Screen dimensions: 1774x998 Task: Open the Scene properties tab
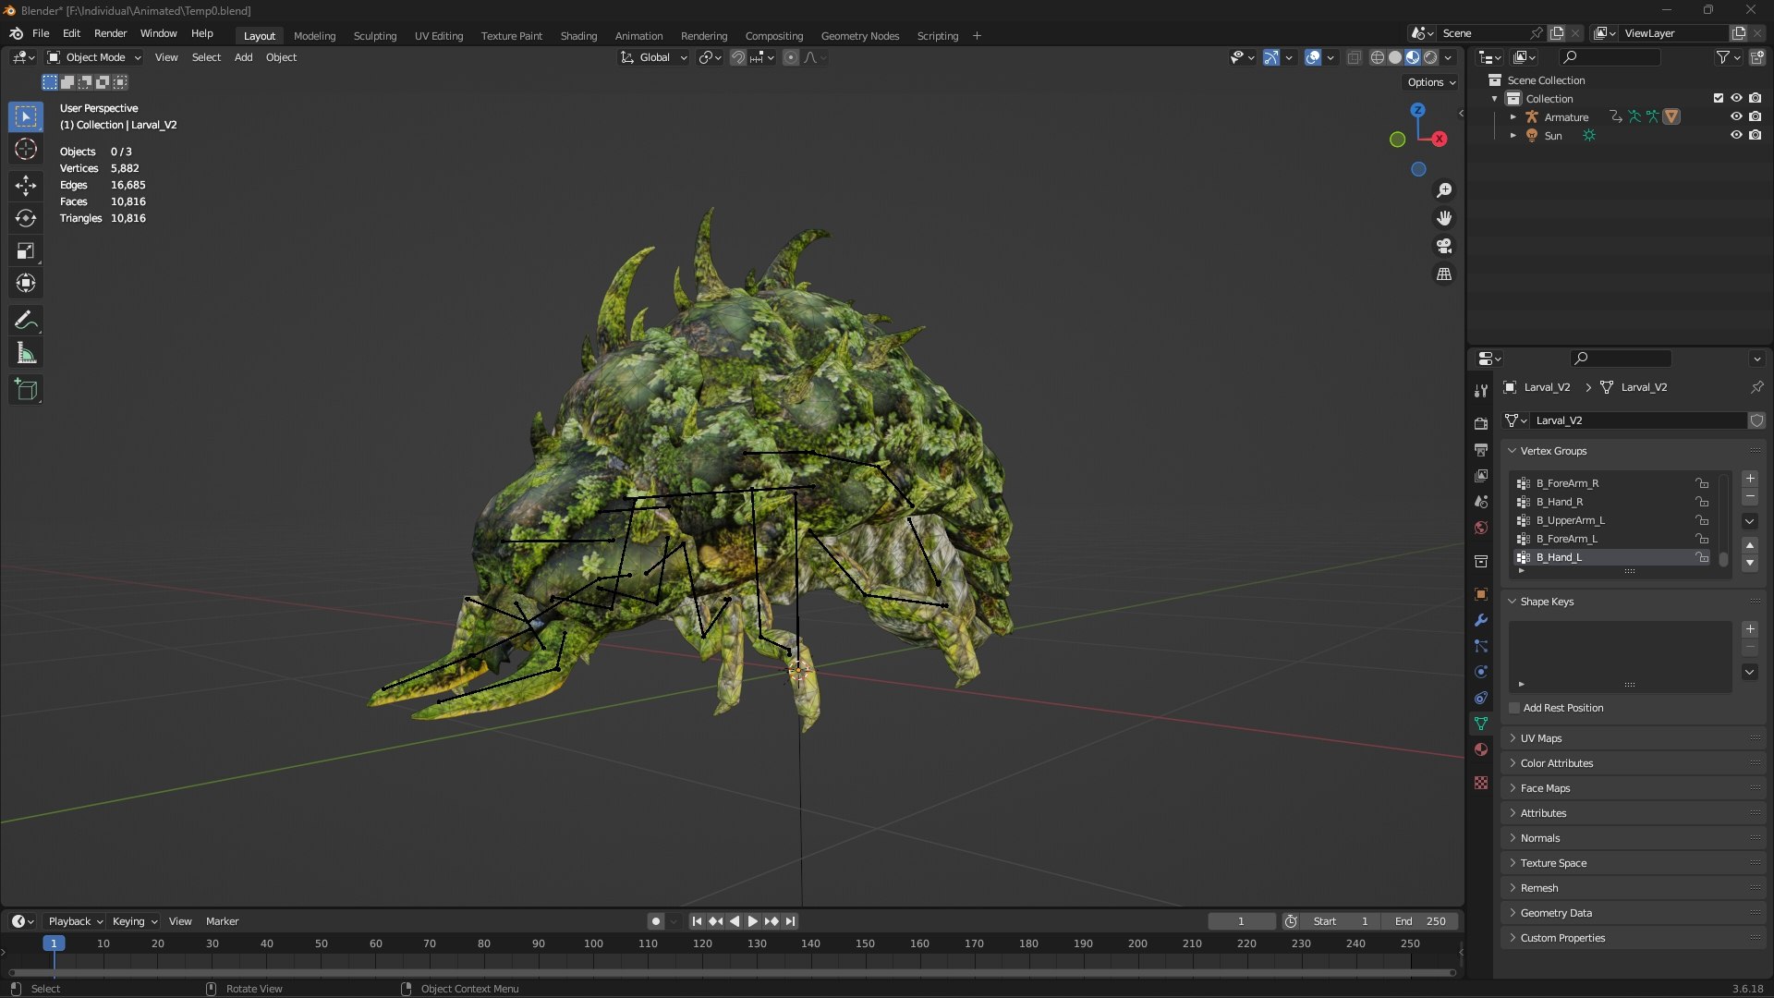coord(1481,501)
